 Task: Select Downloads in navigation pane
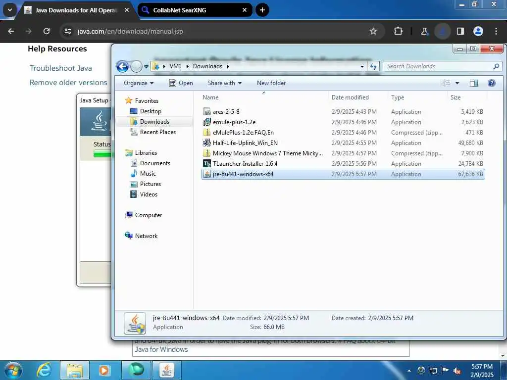point(150,122)
